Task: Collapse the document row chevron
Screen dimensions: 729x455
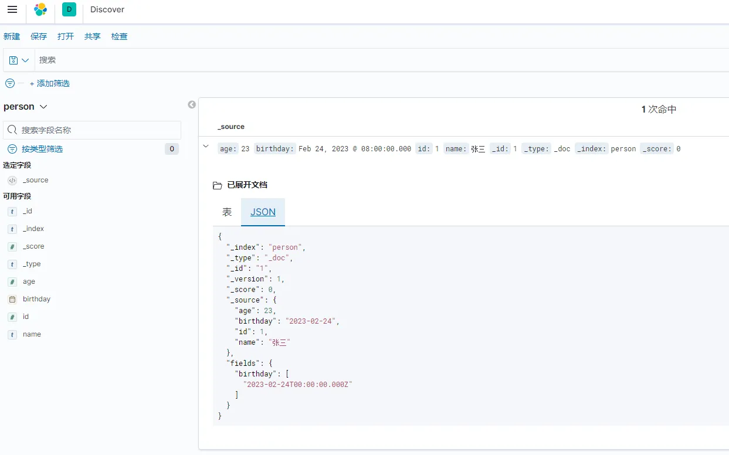Action: tap(205, 147)
